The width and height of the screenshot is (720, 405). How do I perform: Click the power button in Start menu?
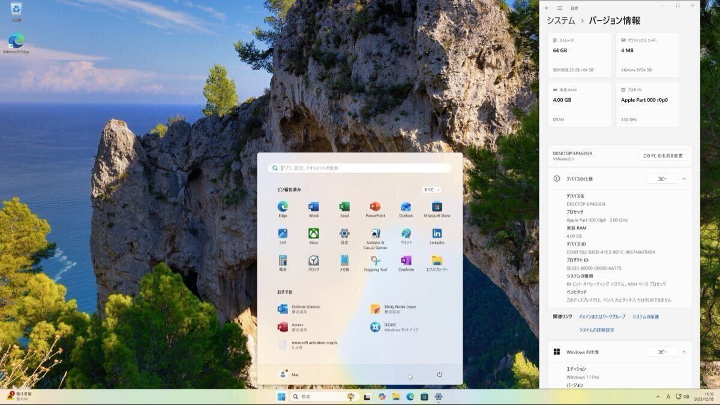pyautogui.click(x=439, y=374)
